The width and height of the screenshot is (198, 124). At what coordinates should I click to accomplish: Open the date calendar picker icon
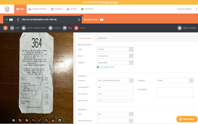coord(131,56)
